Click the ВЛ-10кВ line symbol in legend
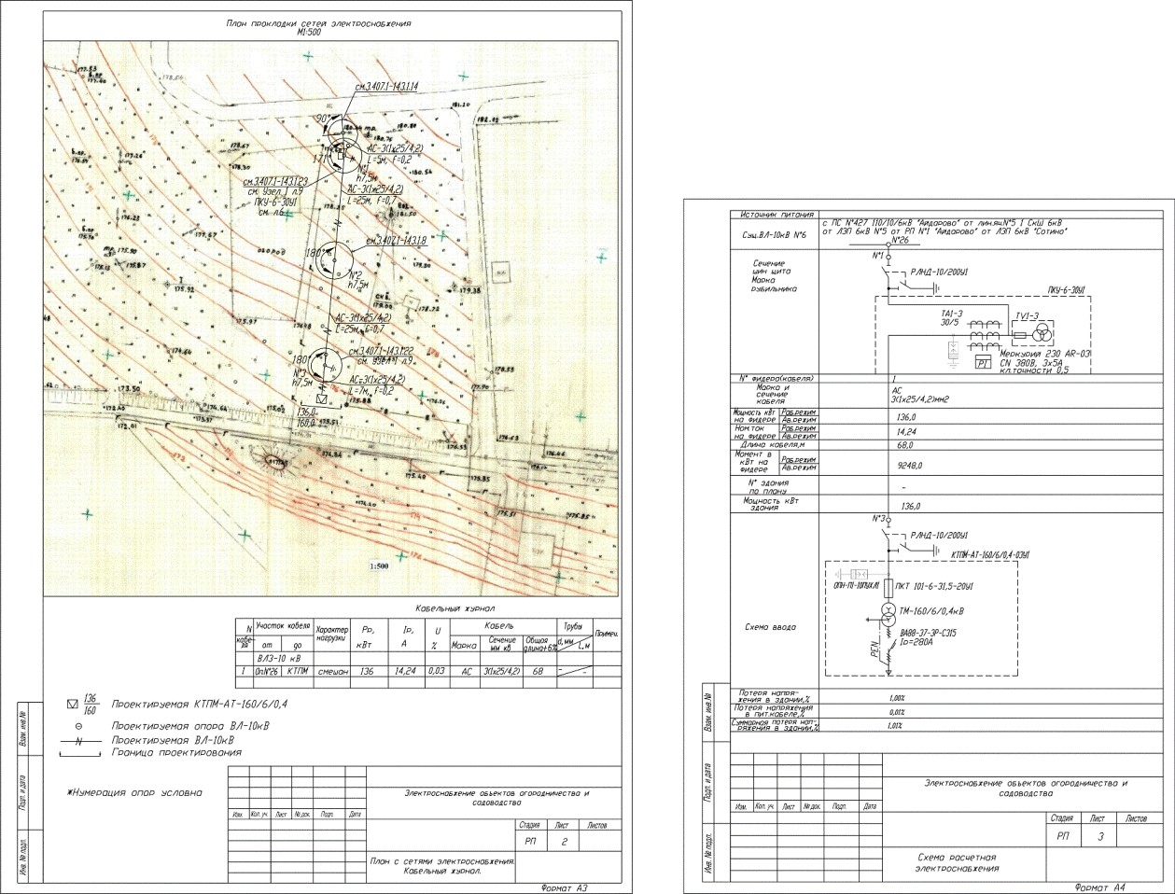 (78, 741)
